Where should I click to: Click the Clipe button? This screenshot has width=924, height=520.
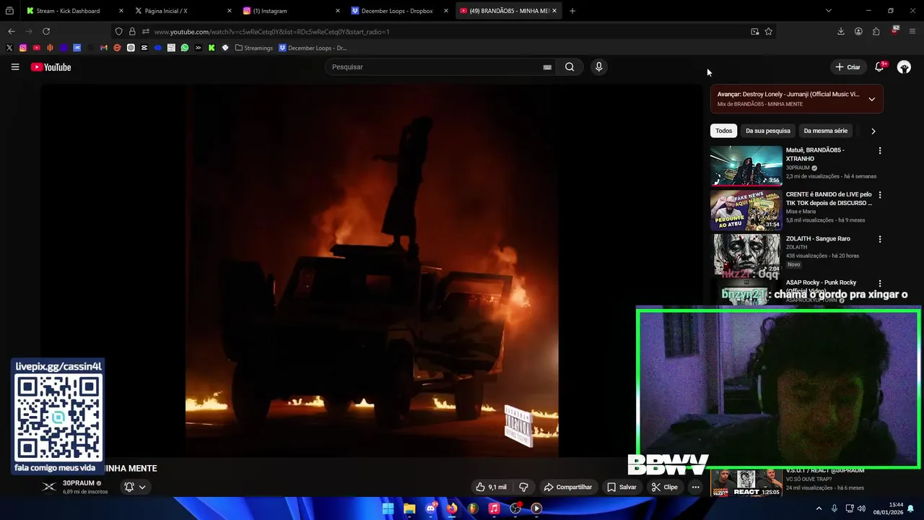665,487
